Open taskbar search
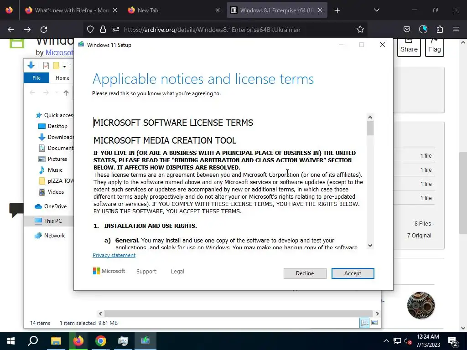This screenshot has height=350, width=467. 33,341
